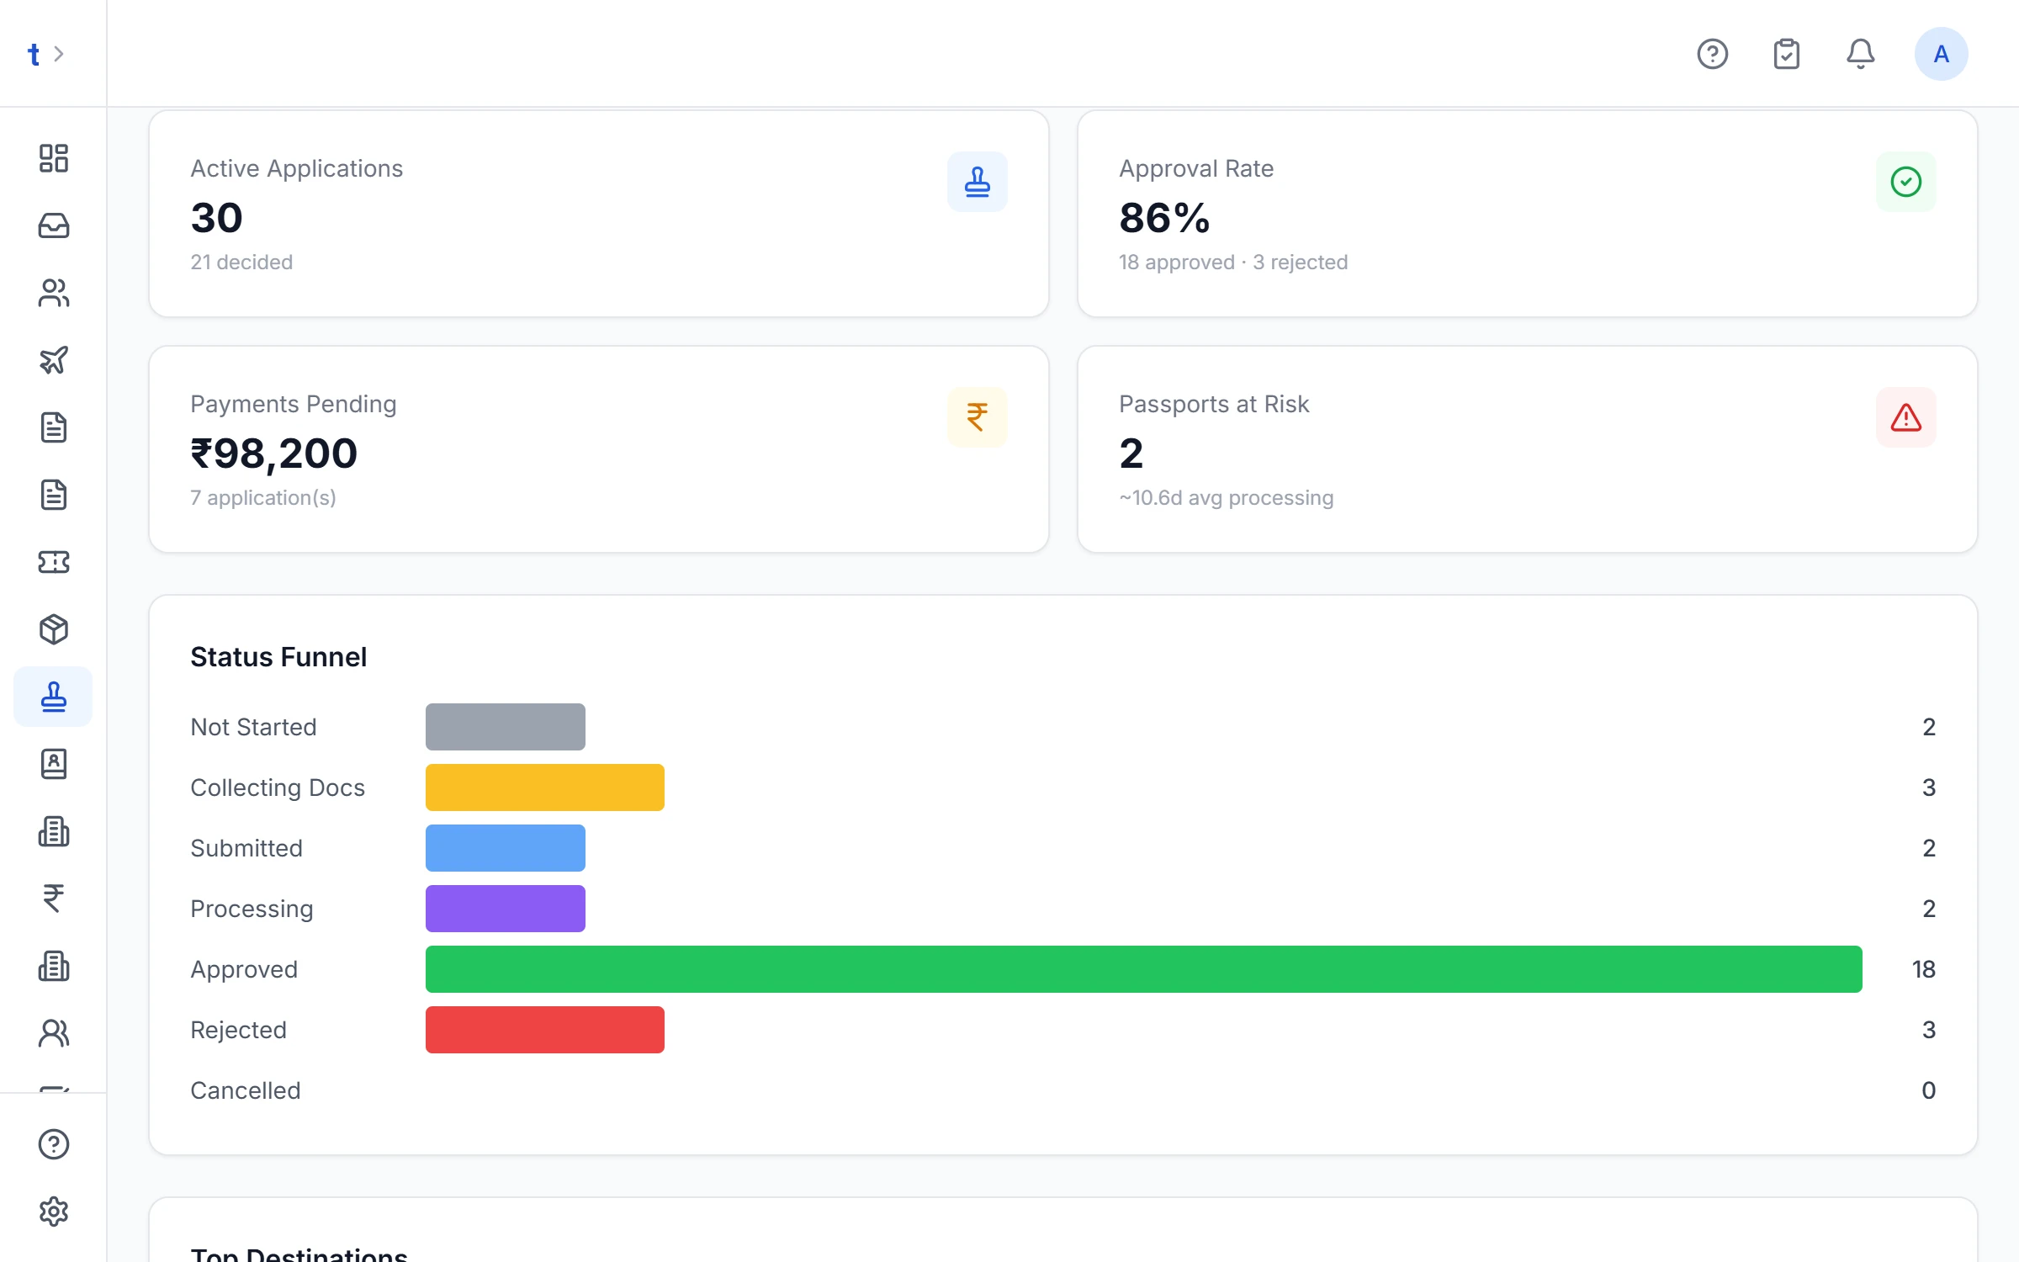2019x1262 pixels.
Task: Open the first document icon below the airplane
Action: (53, 427)
